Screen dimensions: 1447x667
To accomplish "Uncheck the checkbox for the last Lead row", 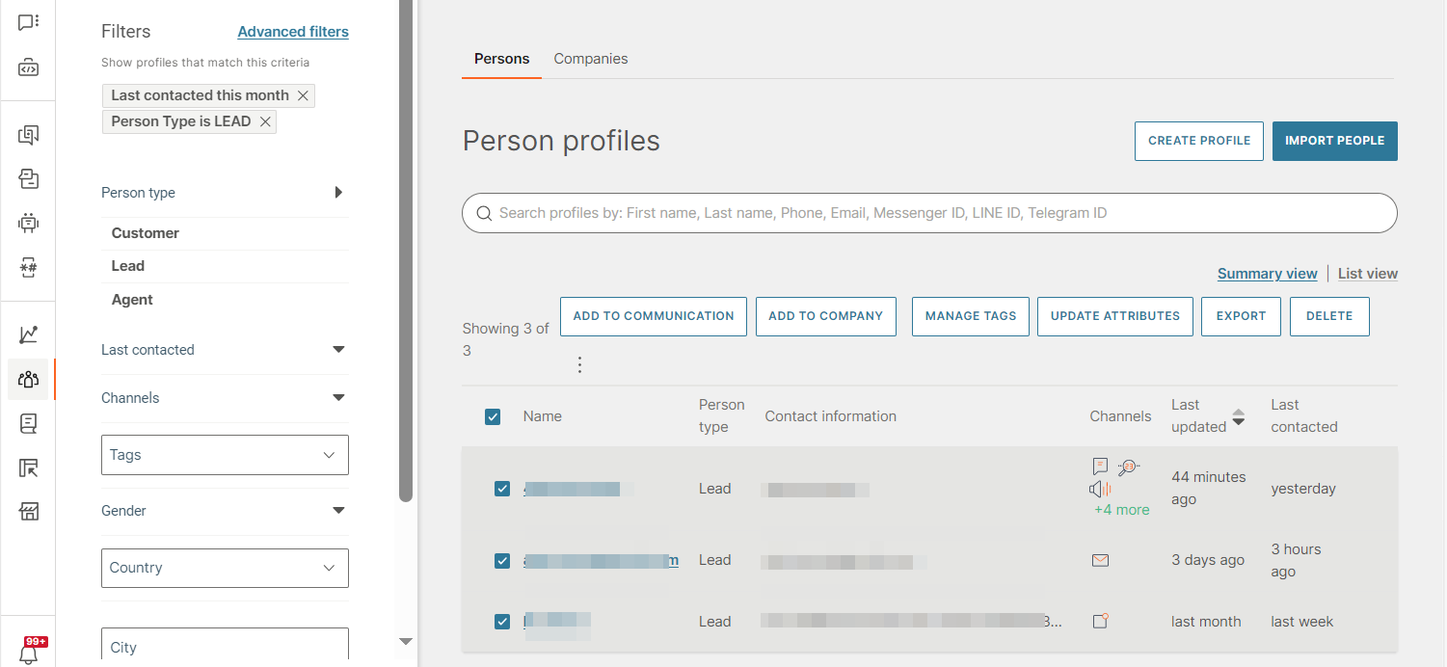I will click(x=502, y=622).
